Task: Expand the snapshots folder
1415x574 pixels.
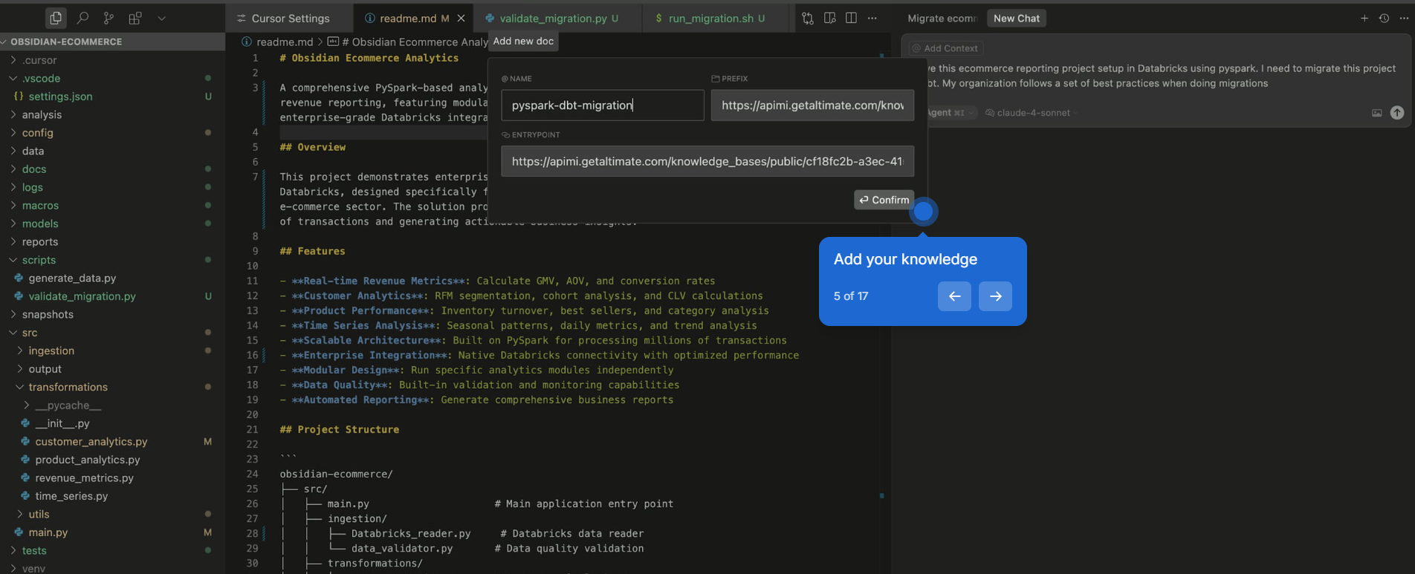Action: 111,315
